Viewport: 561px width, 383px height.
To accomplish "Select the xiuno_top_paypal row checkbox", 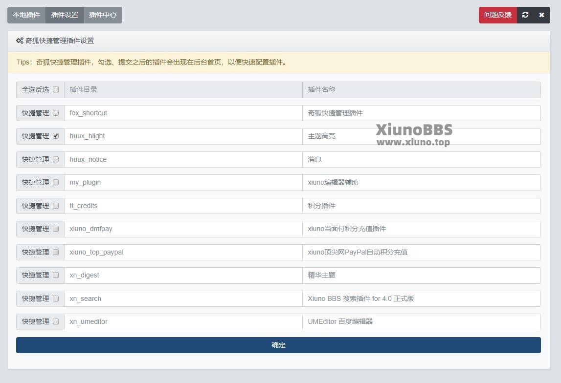I will [x=56, y=252].
